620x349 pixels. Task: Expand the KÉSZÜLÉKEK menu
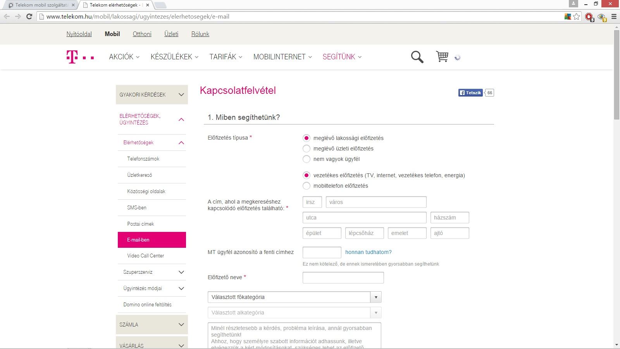click(174, 57)
